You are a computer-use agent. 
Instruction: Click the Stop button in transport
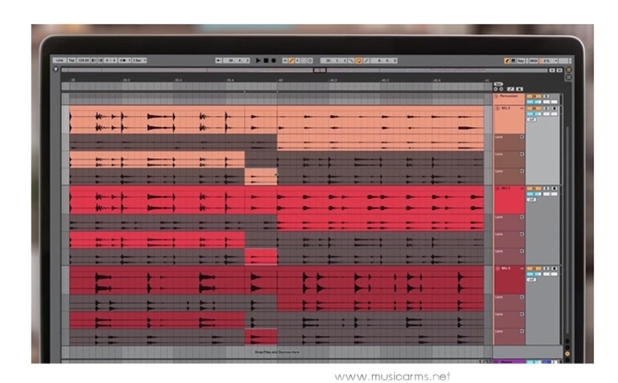point(265,61)
